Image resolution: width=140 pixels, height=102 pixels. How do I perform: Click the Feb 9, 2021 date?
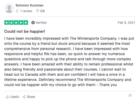pyautogui.click(x=126, y=23)
